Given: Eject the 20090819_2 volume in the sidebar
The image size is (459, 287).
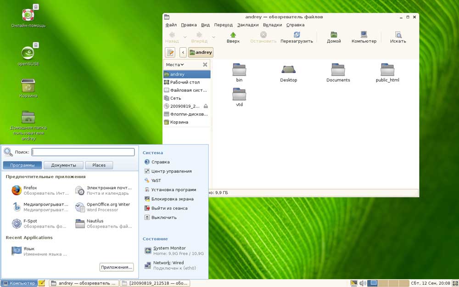Looking at the screenshot, I should [206, 106].
